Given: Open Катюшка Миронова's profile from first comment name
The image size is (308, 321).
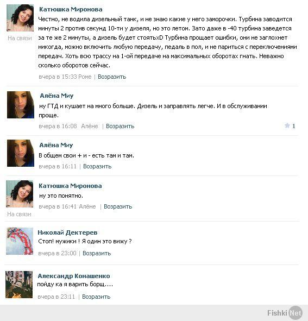Looking at the screenshot, I should coord(71,9).
